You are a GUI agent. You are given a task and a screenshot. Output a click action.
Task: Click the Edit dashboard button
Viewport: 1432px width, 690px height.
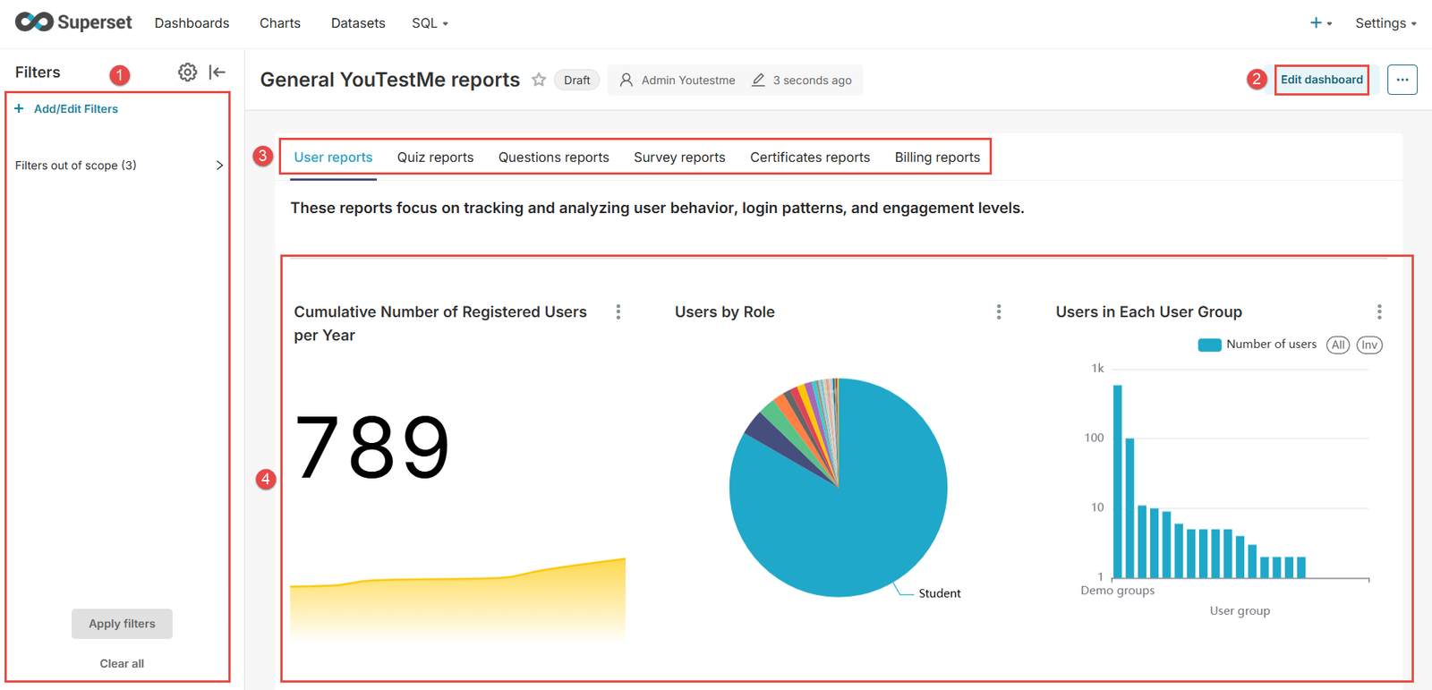tap(1321, 80)
